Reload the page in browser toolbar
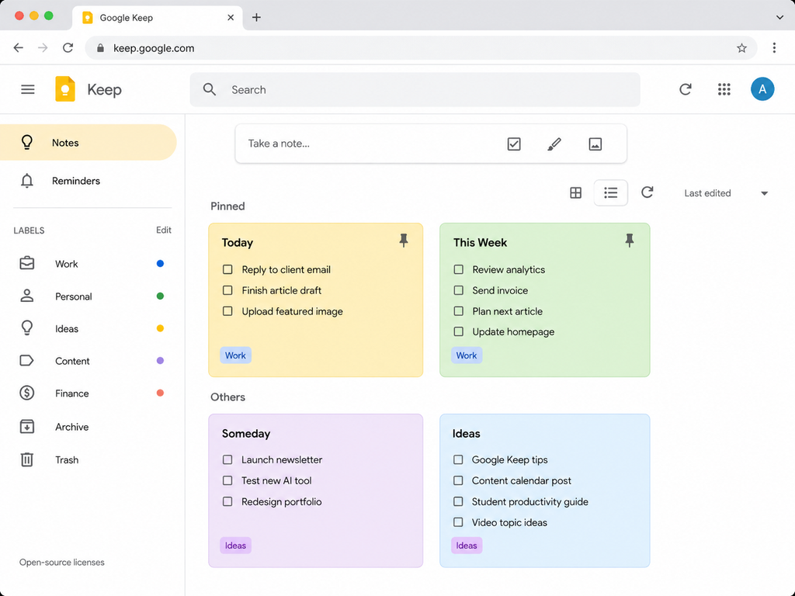795x596 pixels. pyautogui.click(x=68, y=47)
